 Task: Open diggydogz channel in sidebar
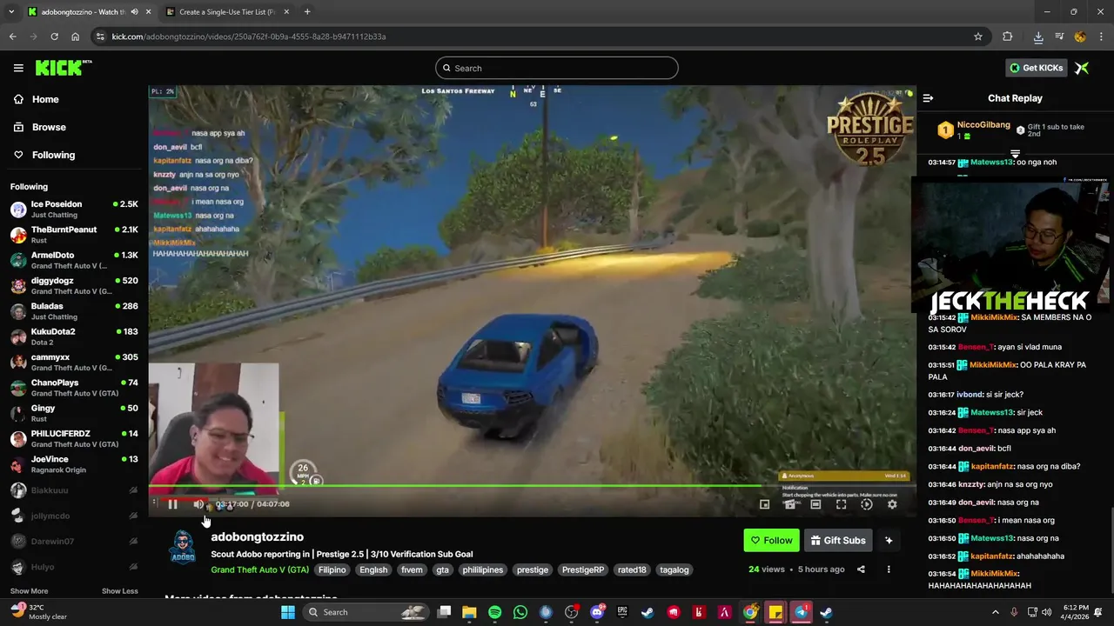(x=74, y=286)
